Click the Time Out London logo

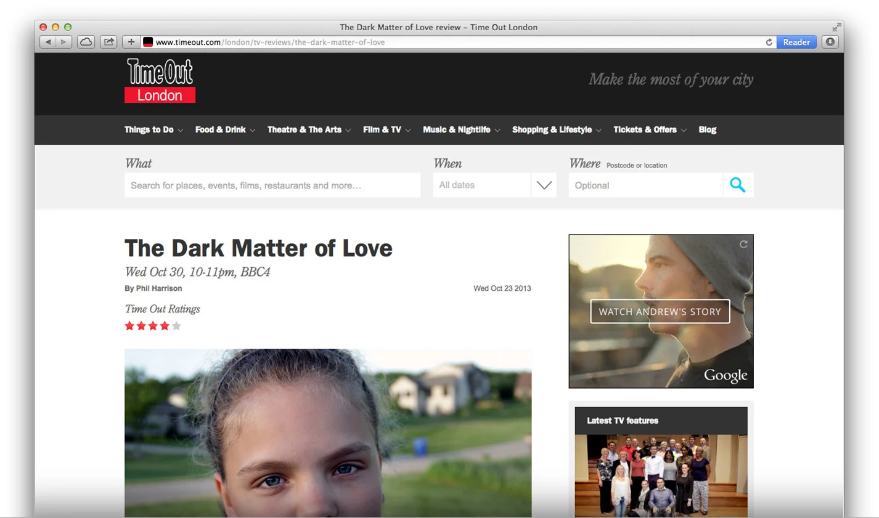click(x=160, y=80)
